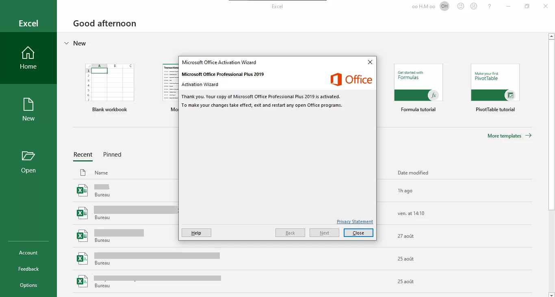Open the New page icon in sidebar

28,104
